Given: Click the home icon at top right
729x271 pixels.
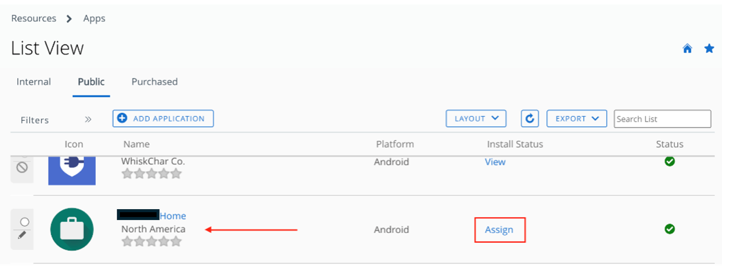Looking at the screenshot, I should [x=687, y=49].
